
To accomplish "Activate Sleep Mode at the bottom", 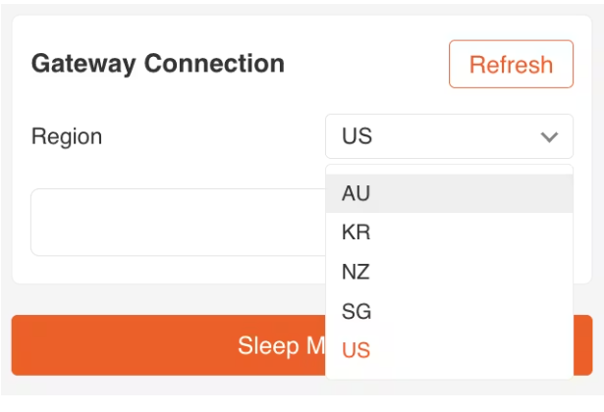I will click(167, 345).
